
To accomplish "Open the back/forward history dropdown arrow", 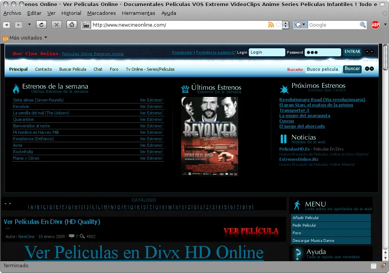I will (x=29, y=24).
